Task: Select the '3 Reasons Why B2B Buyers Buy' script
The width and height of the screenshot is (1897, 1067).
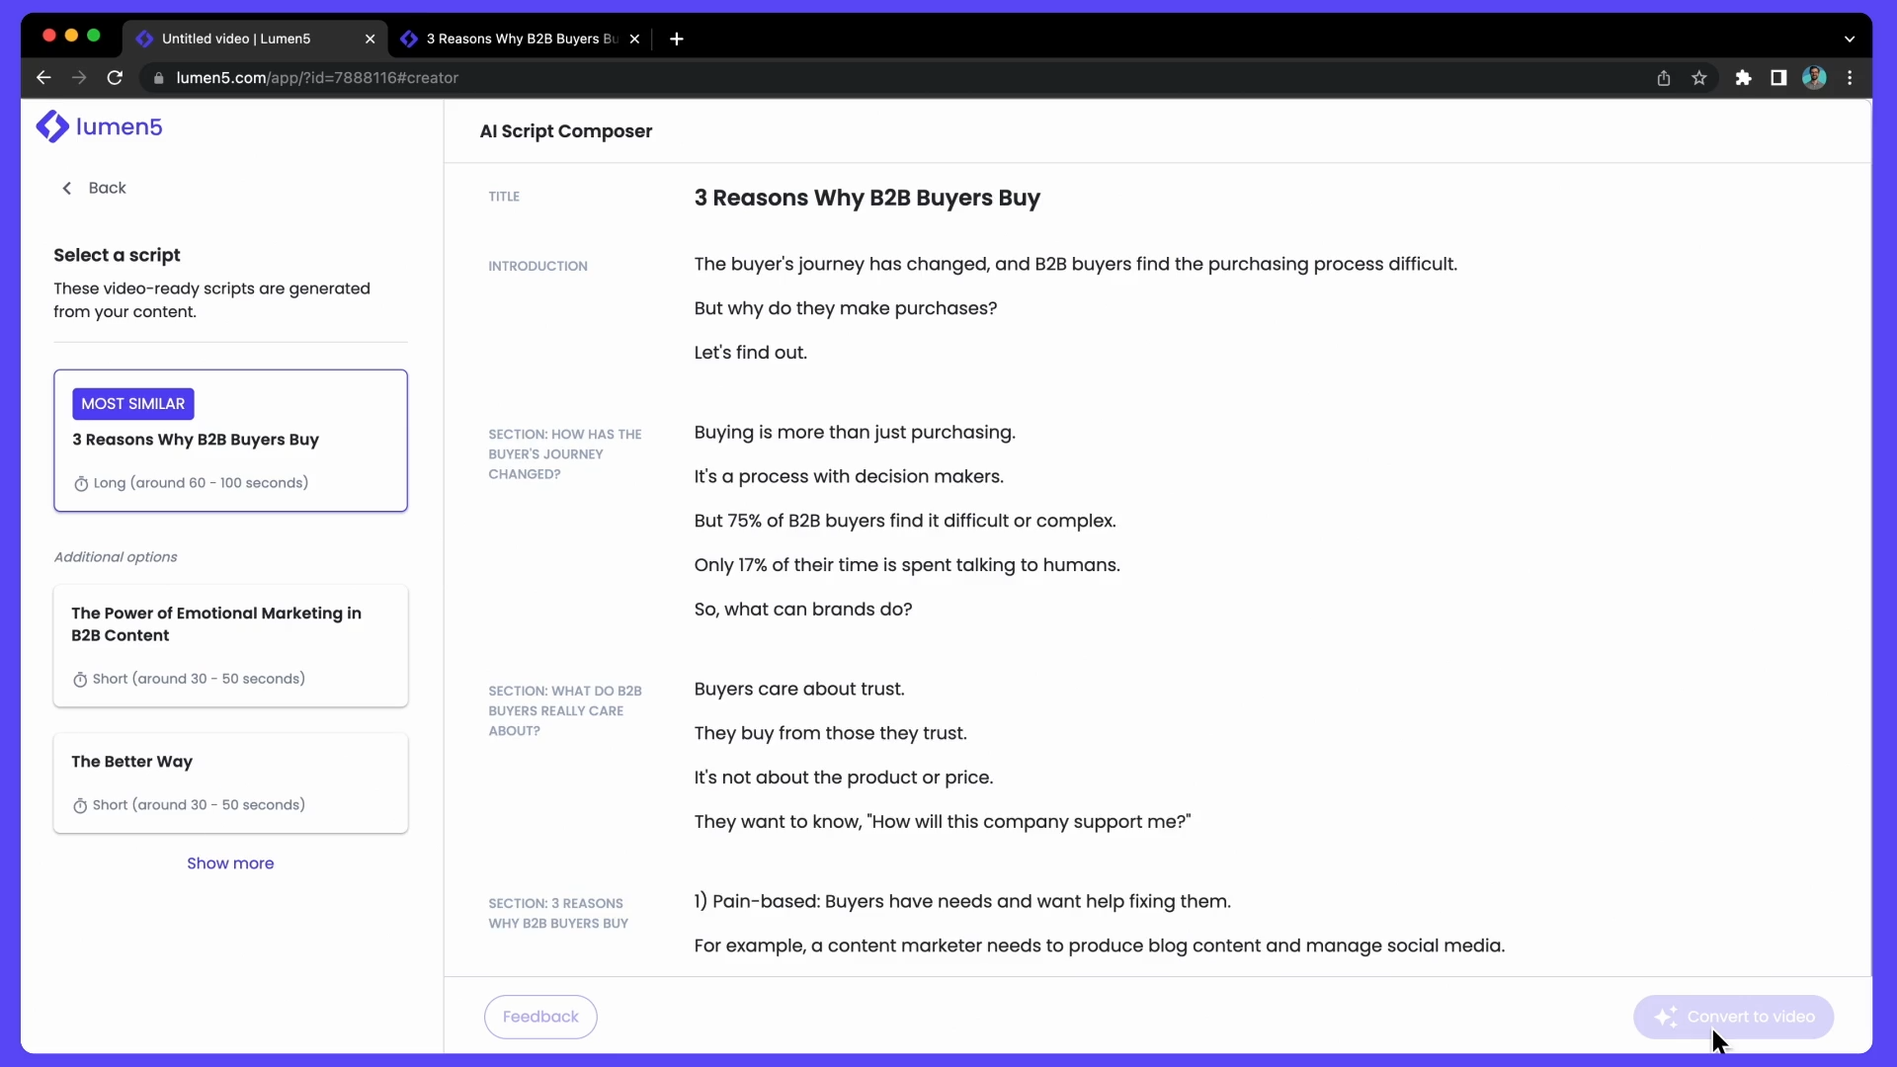Action: click(230, 441)
